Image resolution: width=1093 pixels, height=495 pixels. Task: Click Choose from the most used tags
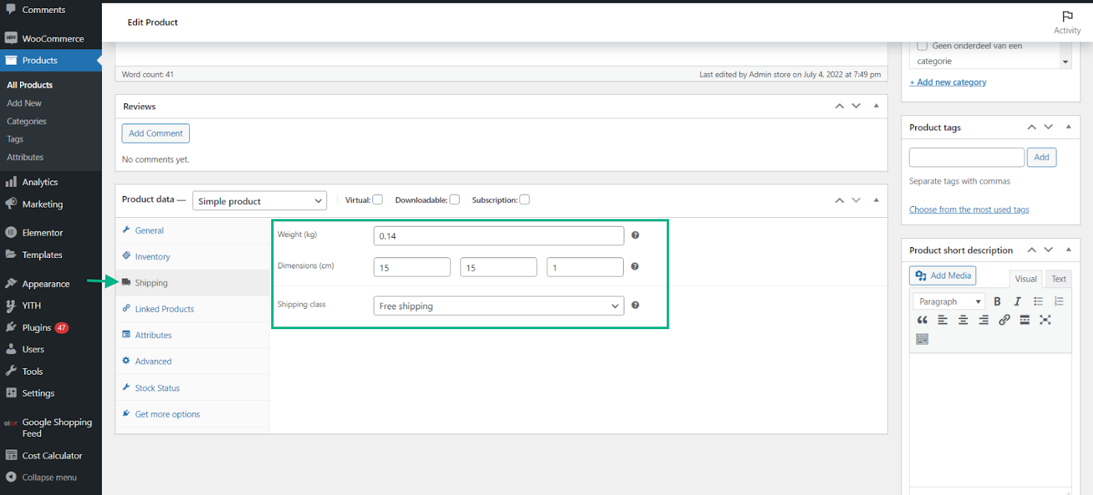tap(969, 210)
